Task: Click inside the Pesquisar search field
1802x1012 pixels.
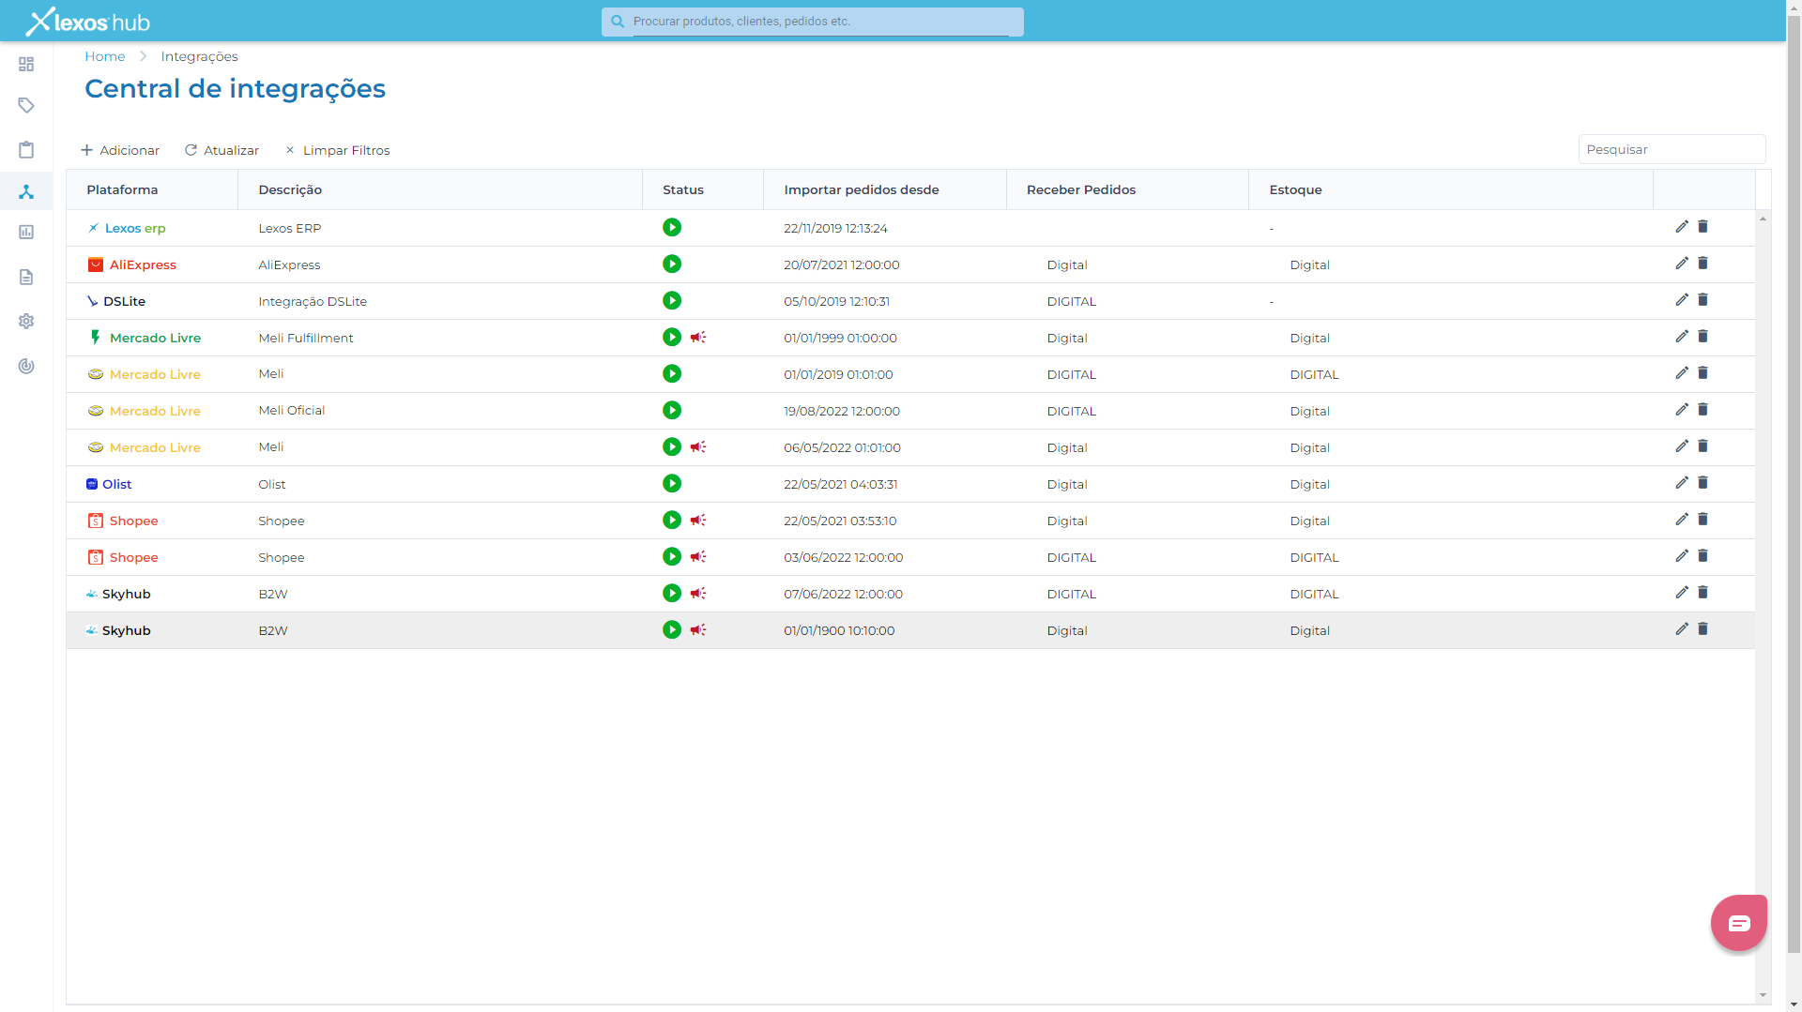Action: 1672,148
